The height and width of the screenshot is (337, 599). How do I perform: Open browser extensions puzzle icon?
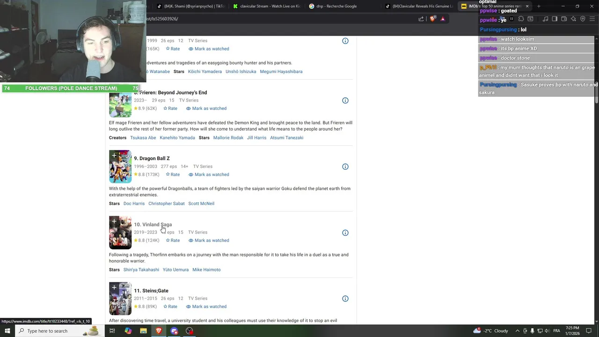pyautogui.click(x=521, y=19)
